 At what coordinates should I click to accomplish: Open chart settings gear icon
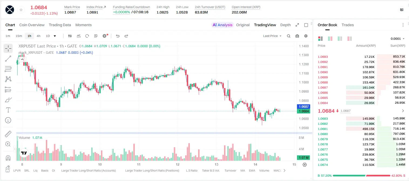(x=306, y=36)
